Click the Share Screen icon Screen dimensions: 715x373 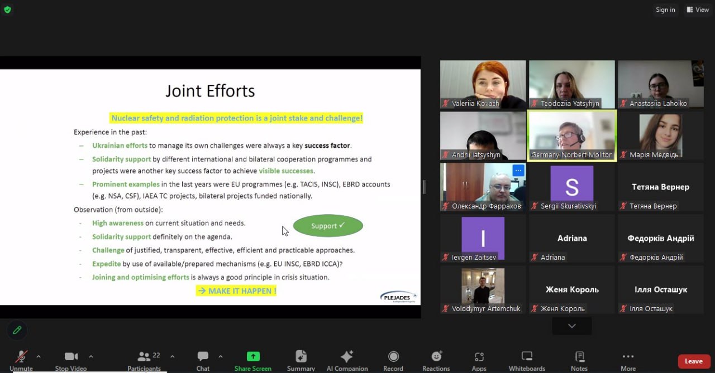(252, 357)
